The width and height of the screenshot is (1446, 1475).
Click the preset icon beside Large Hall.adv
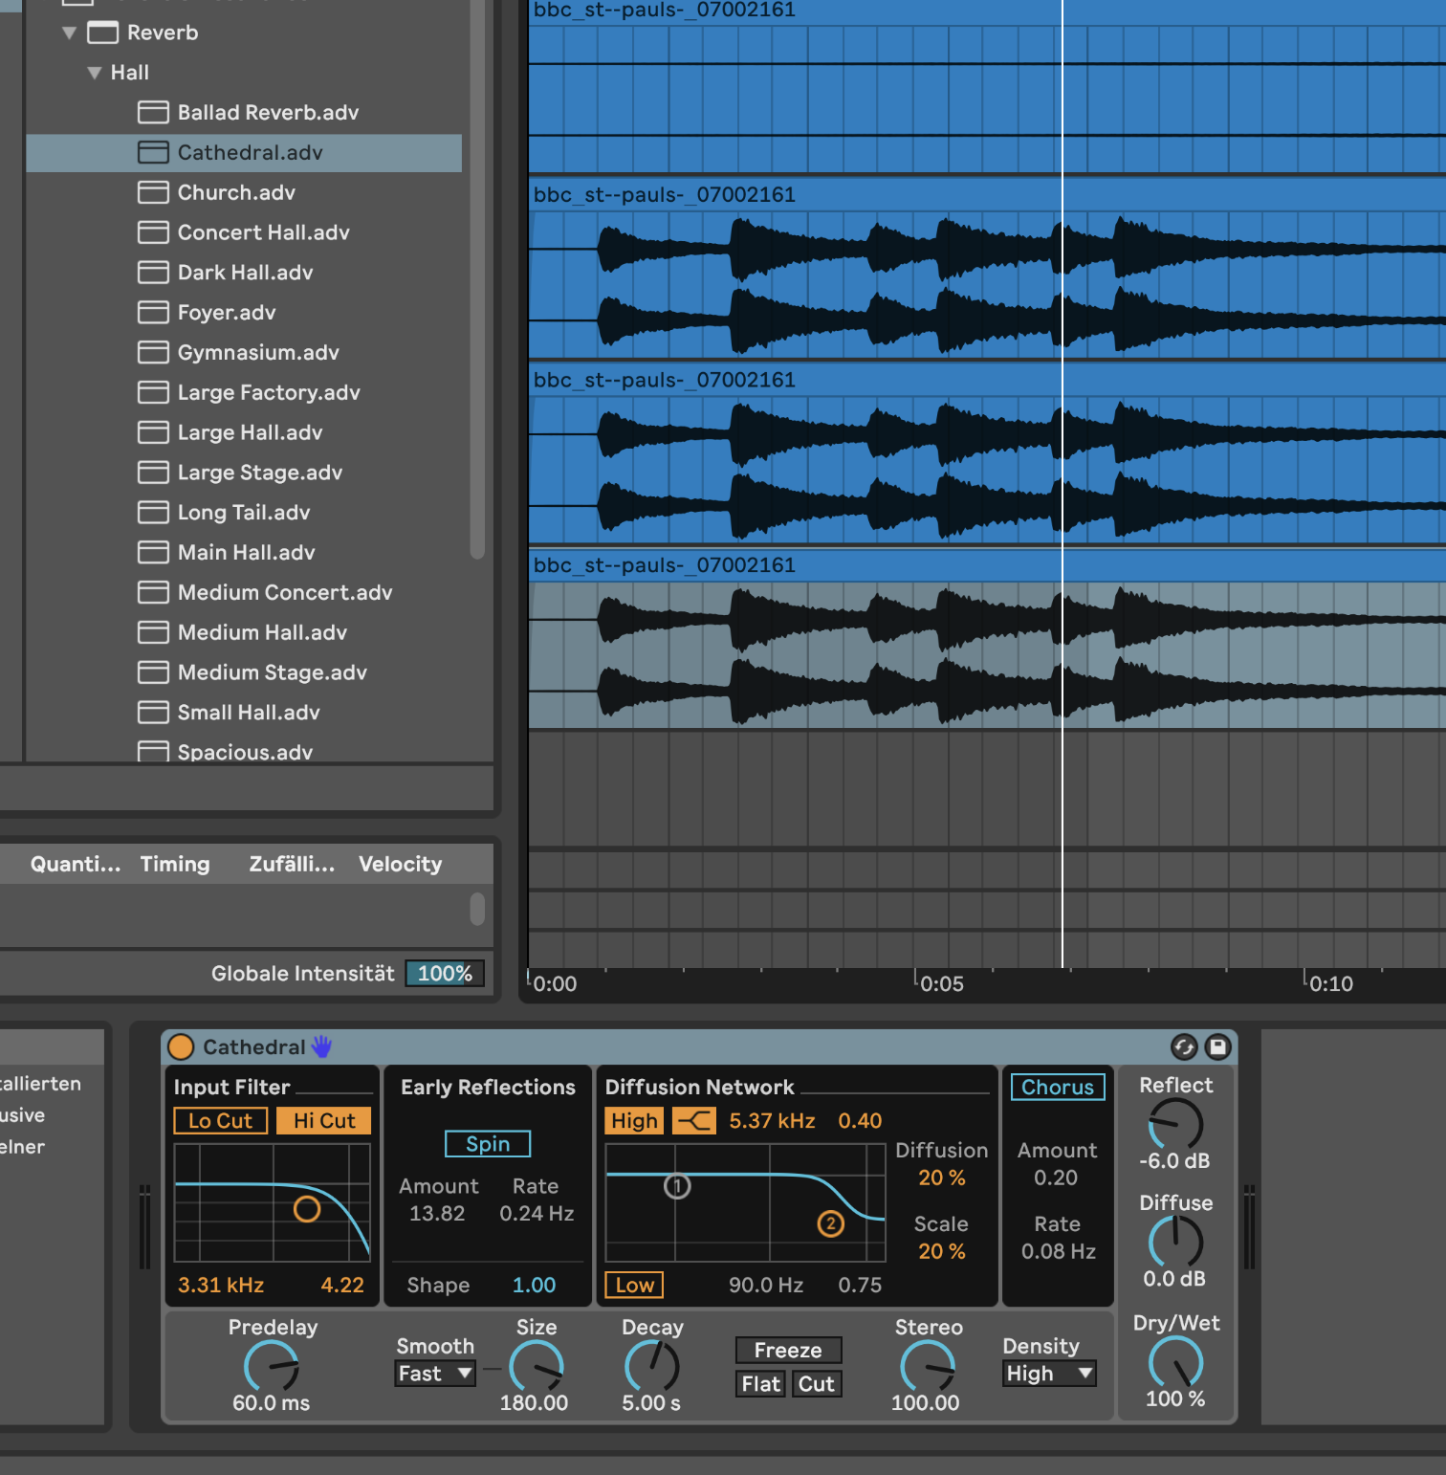tap(153, 432)
